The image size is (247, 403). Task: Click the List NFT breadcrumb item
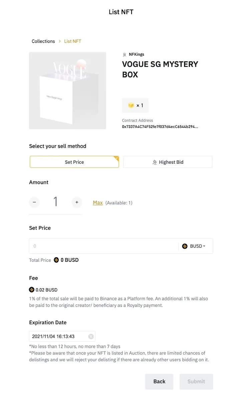[73, 41]
